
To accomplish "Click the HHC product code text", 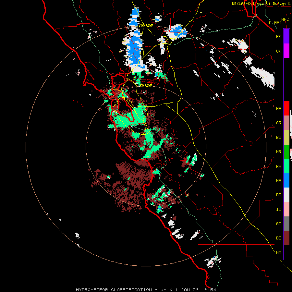I will [x=285, y=19].
